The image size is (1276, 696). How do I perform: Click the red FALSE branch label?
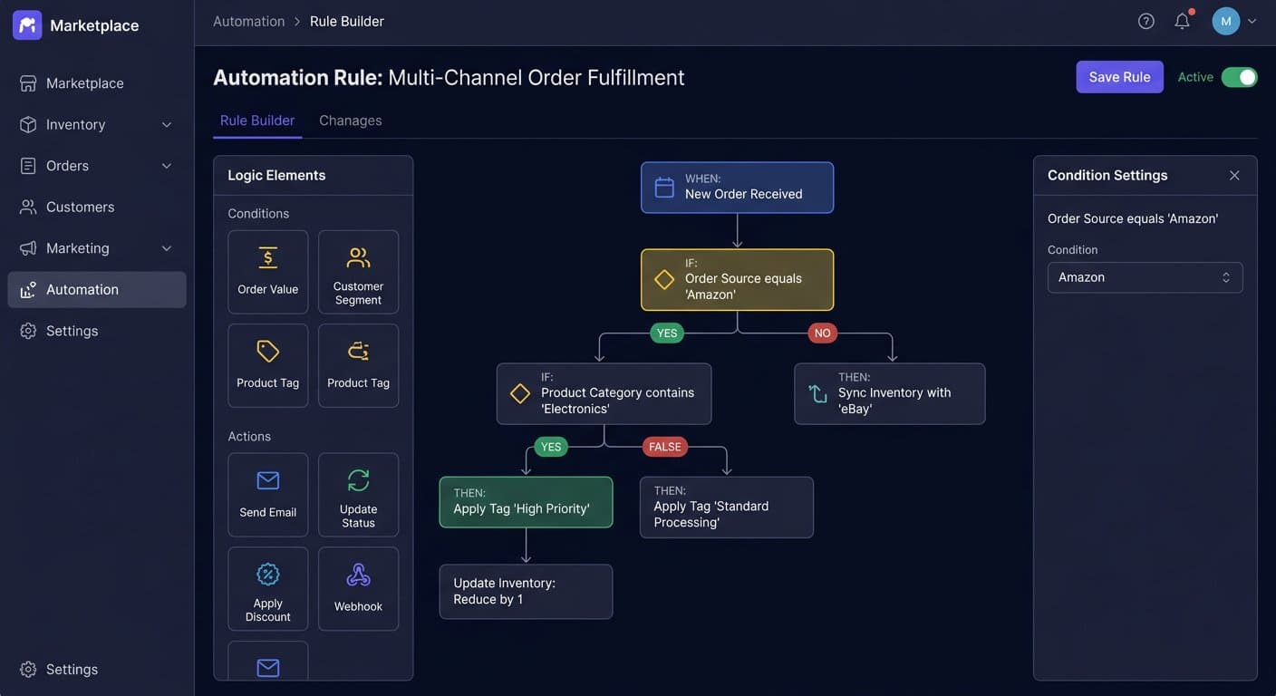coord(665,447)
